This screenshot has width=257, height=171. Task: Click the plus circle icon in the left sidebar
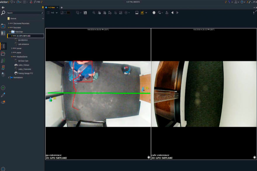[3, 87]
